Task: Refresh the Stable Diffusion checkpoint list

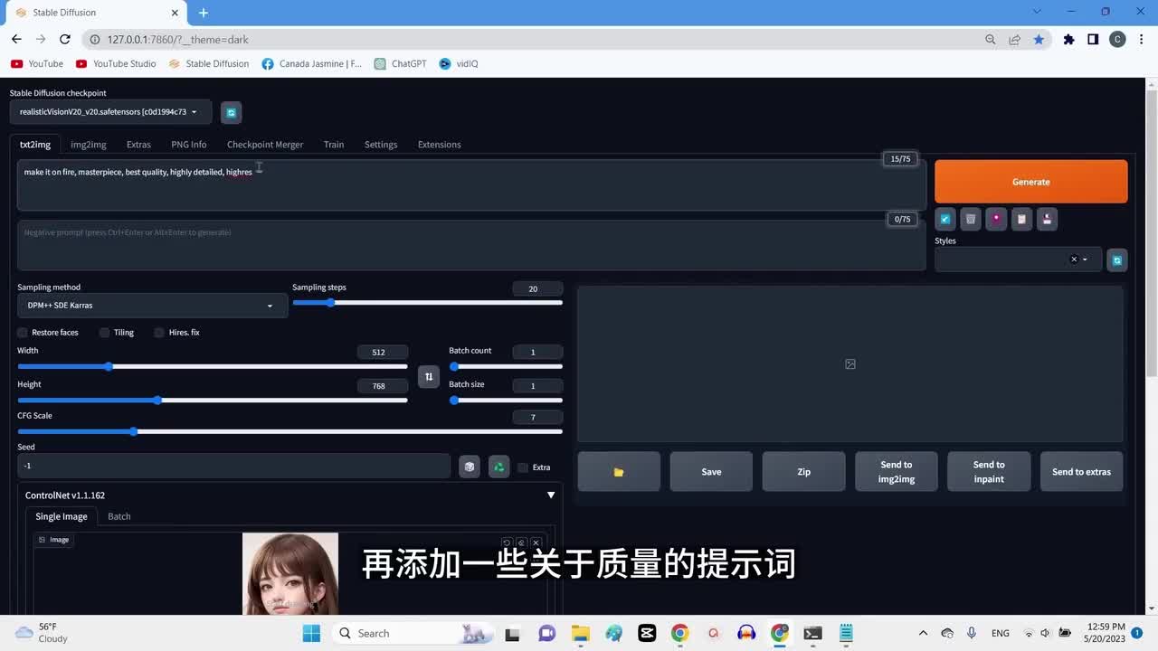Action: click(231, 112)
